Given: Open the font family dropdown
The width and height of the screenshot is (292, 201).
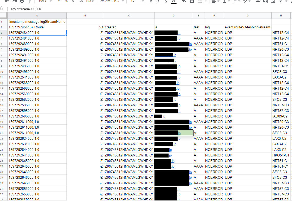Looking at the screenshot, I should [112, 1].
